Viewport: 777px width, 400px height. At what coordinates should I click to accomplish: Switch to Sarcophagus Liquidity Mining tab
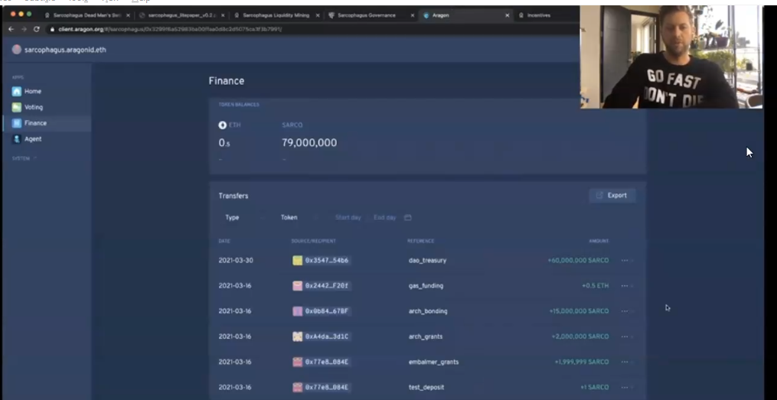(x=276, y=15)
